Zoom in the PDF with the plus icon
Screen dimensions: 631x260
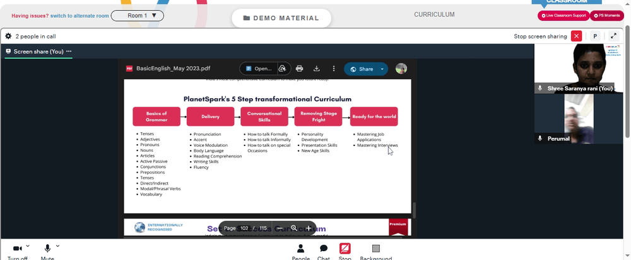point(309,229)
